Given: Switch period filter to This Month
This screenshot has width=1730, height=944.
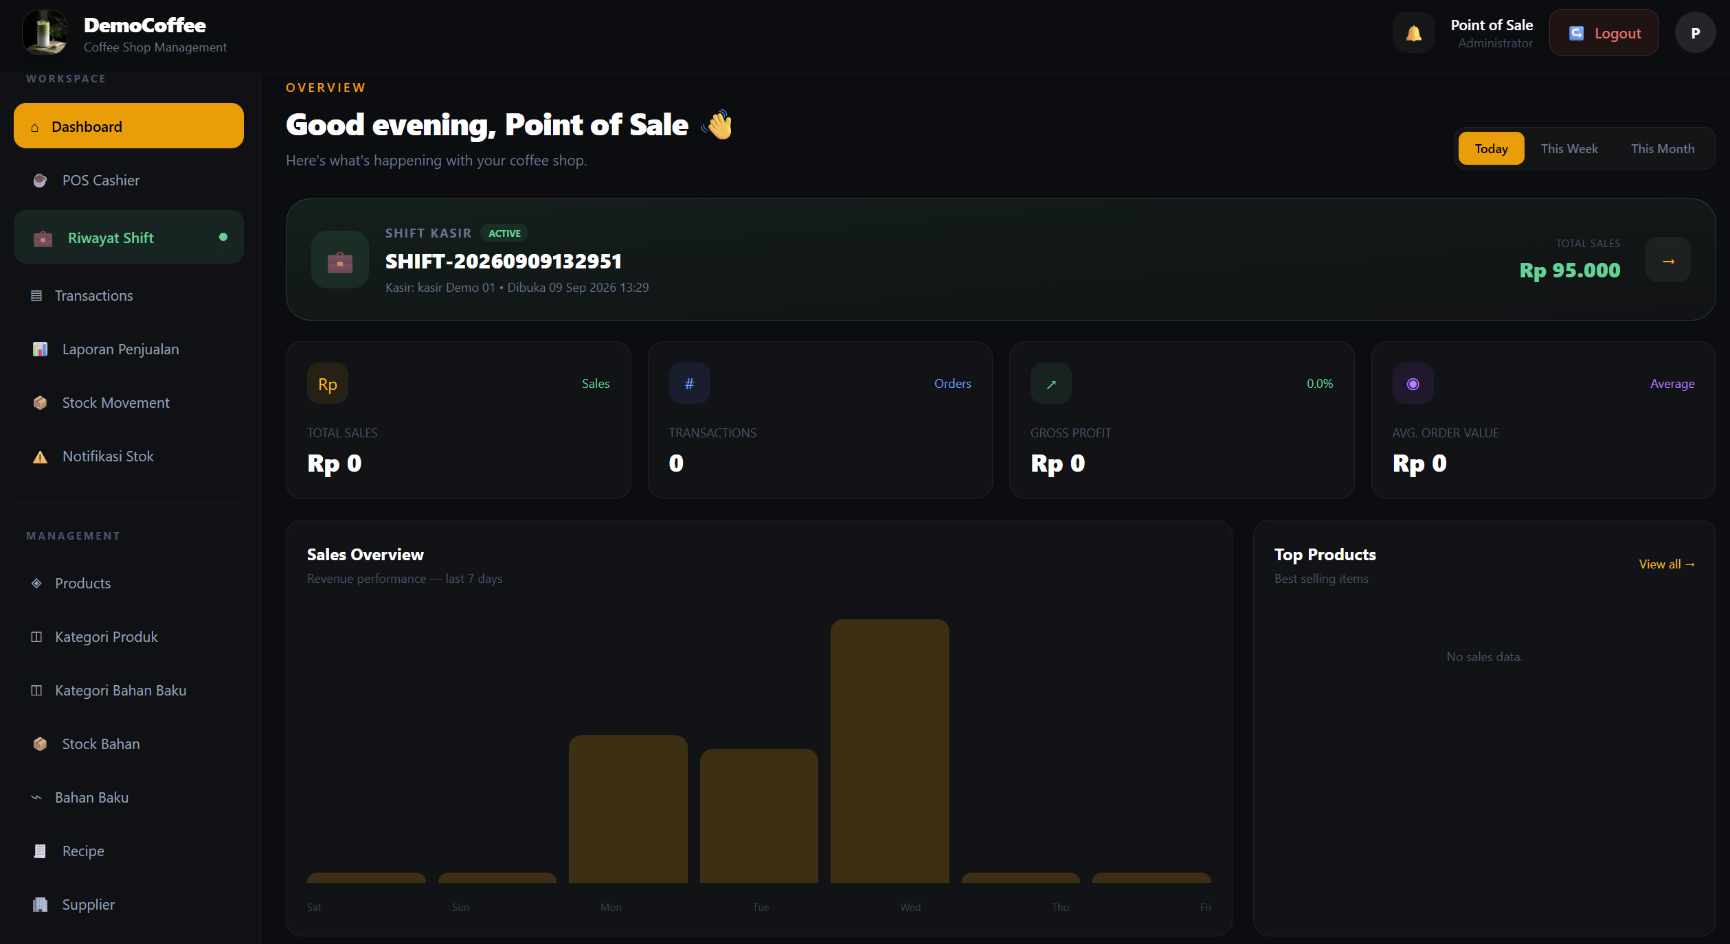Looking at the screenshot, I should [x=1663, y=148].
